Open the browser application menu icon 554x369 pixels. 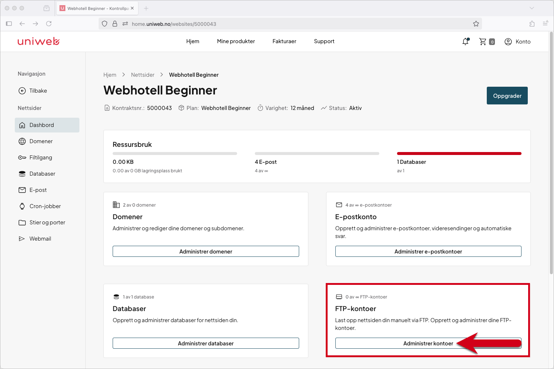click(545, 24)
